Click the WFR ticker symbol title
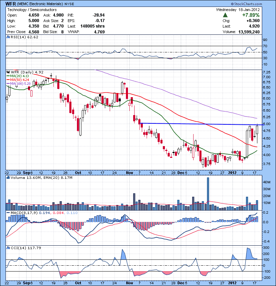 [11, 4]
